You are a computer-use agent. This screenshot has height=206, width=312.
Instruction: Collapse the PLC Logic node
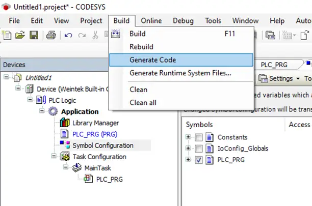[30, 99]
